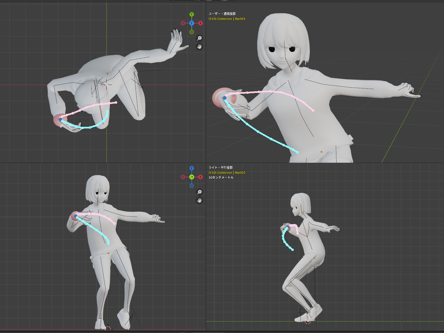
Task: Click the pan hand icon in front-view viewport
Action: tap(199, 200)
